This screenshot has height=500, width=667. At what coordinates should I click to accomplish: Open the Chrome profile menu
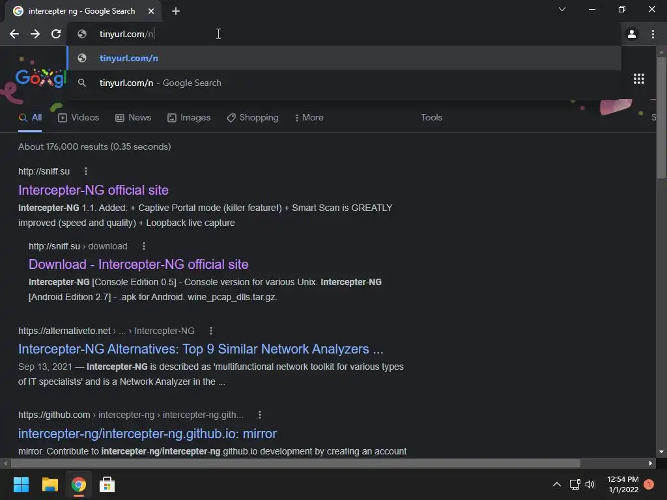pyautogui.click(x=632, y=34)
